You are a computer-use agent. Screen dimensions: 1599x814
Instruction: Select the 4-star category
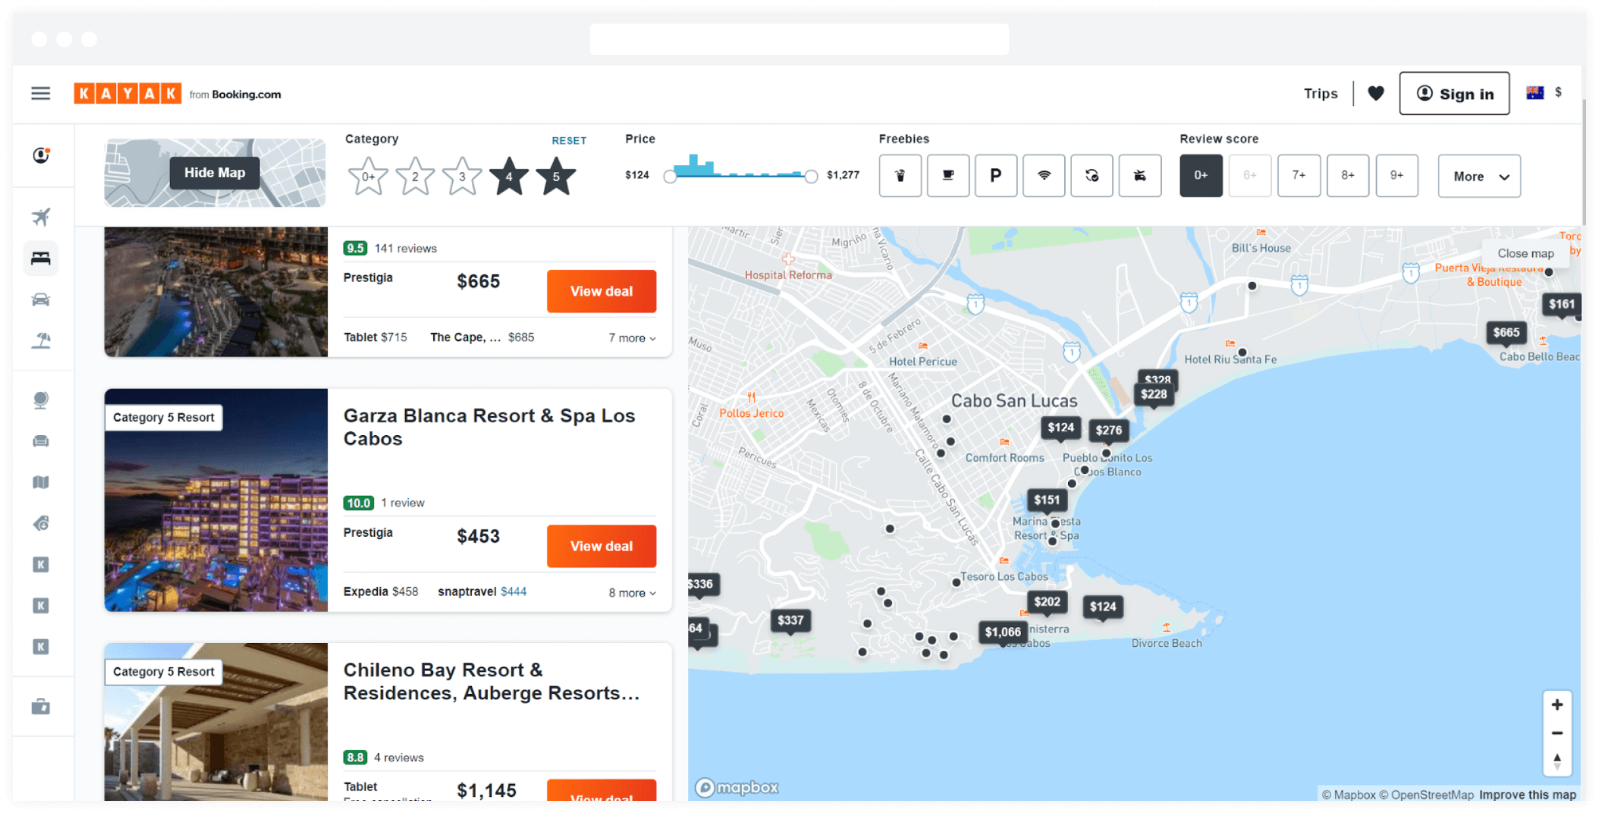coord(509,176)
